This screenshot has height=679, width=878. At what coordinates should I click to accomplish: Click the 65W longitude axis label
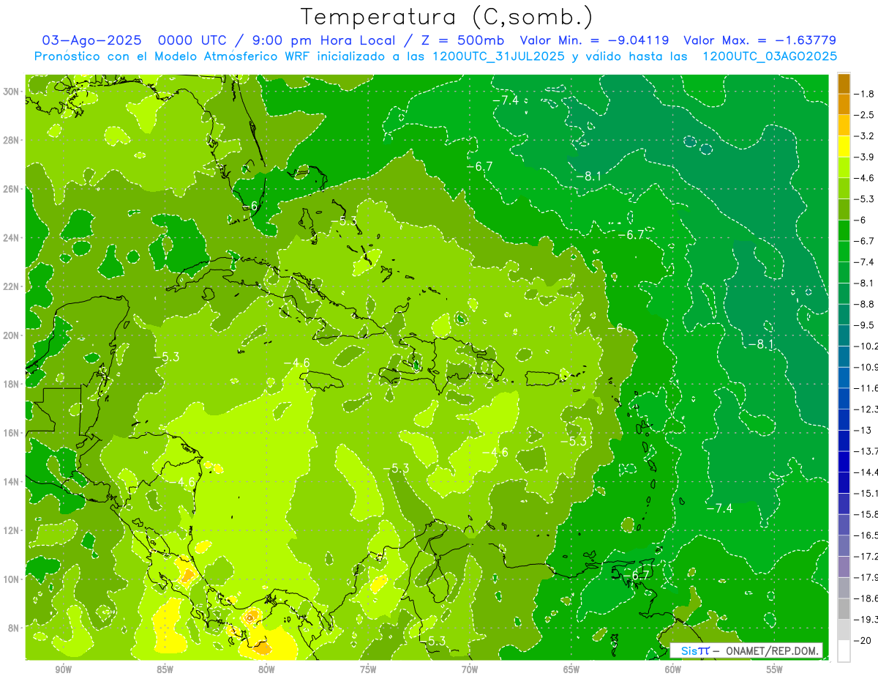click(571, 669)
